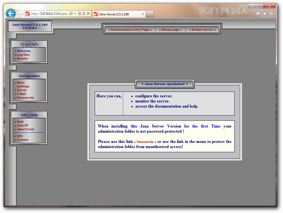Close the browser window
283x213 pixels.
click(269, 6)
